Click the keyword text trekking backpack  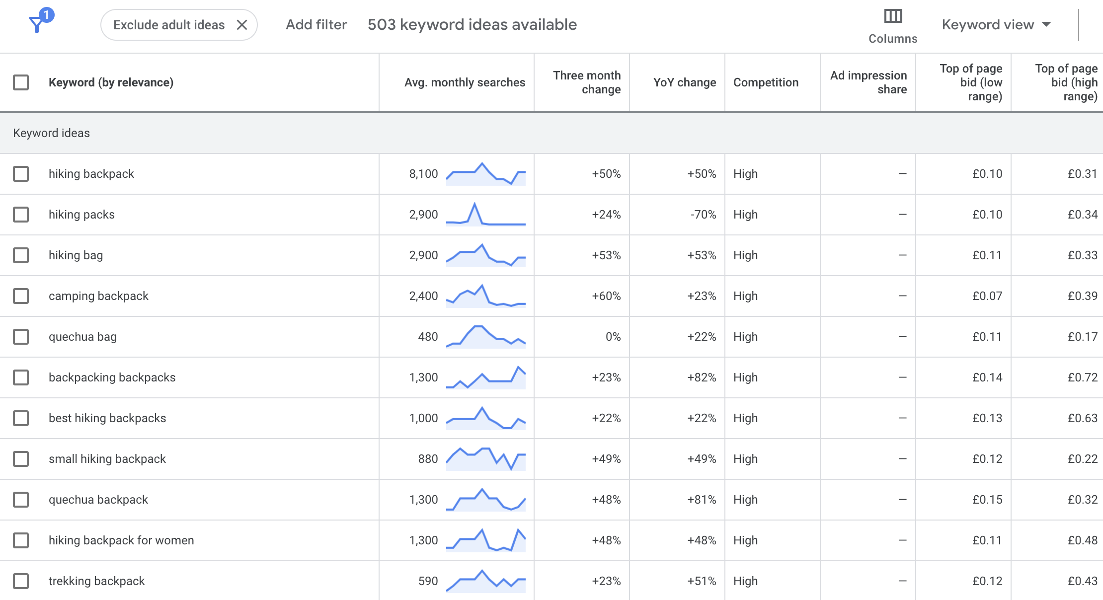coord(96,581)
